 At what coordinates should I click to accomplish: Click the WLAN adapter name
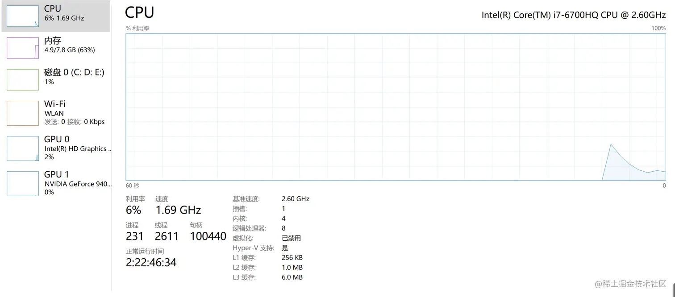click(54, 113)
